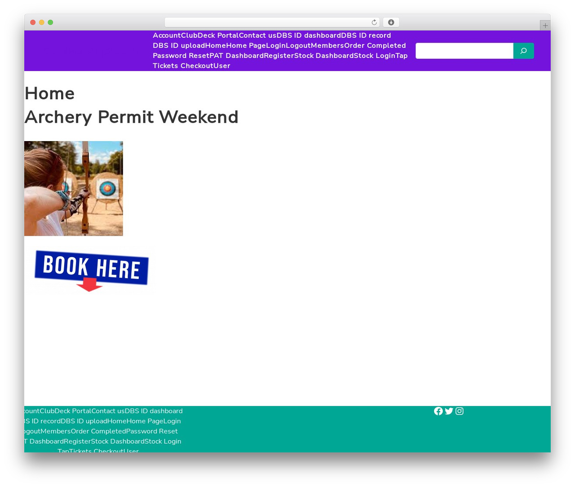Click the Home page title heading
The height and width of the screenshot is (487, 575).
pos(49,93)
